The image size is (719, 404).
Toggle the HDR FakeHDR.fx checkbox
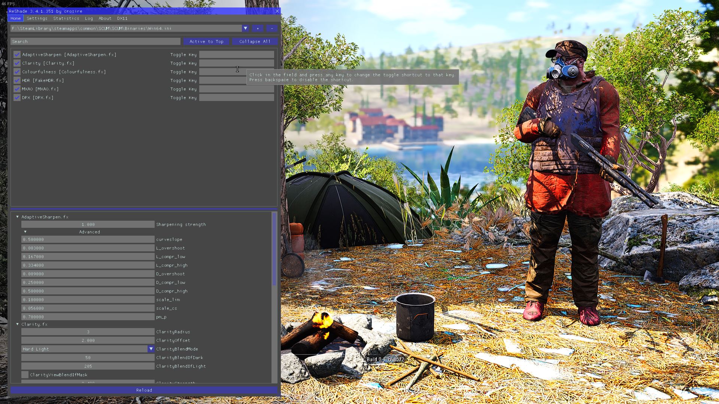tap(17, 80)
